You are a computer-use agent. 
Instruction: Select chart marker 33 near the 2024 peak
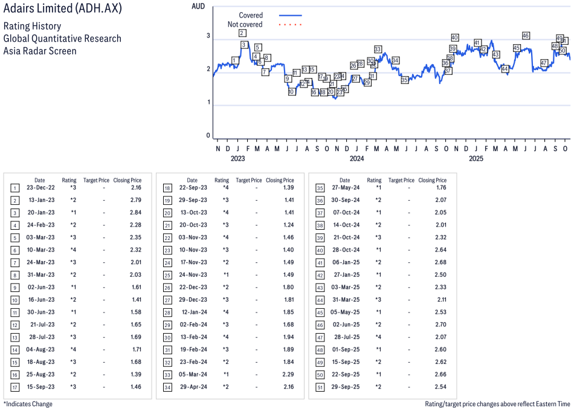(x=378, y=49)
